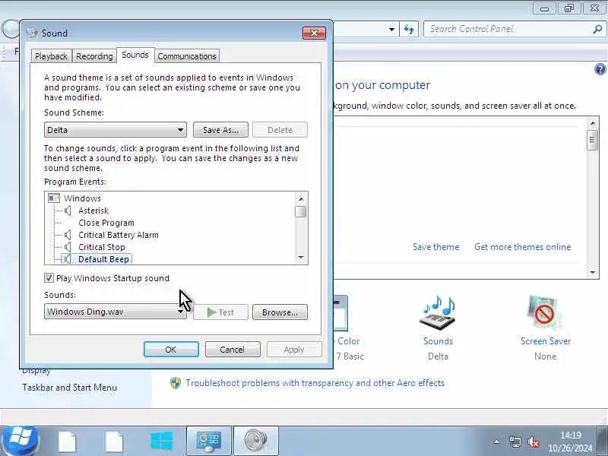Click the Screen Saver icon

click(x=545, y=313)
